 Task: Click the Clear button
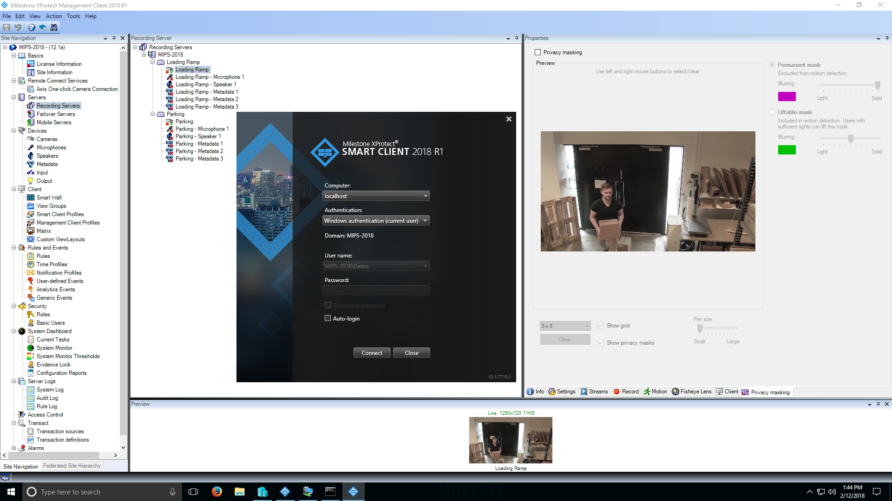click(x=565, y=339)
